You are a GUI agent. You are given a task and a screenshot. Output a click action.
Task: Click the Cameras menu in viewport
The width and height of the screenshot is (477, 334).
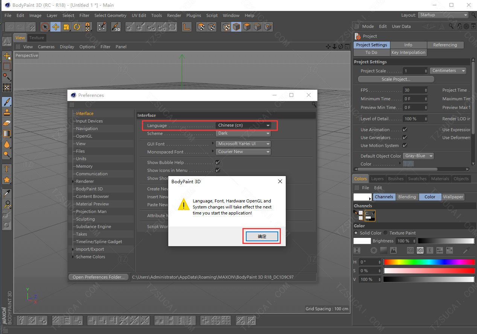pos(46,47)
